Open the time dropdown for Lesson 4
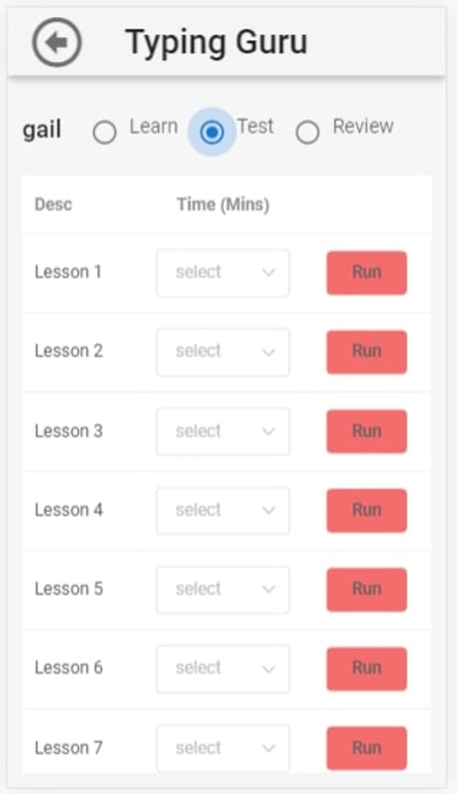 (x=222, y=510)
